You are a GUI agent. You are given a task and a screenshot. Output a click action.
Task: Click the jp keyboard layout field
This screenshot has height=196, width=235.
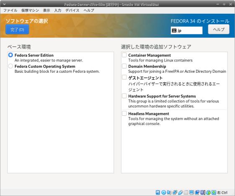click(186, 31)
